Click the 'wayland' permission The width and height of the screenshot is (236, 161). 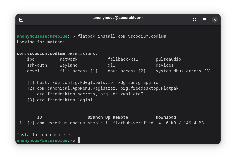click(x=69, y=65)
